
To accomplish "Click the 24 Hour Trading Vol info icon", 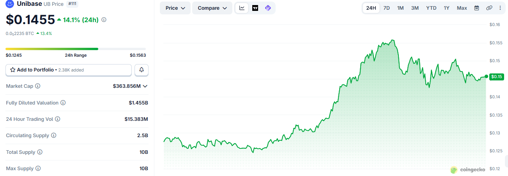I will [58, 119].
